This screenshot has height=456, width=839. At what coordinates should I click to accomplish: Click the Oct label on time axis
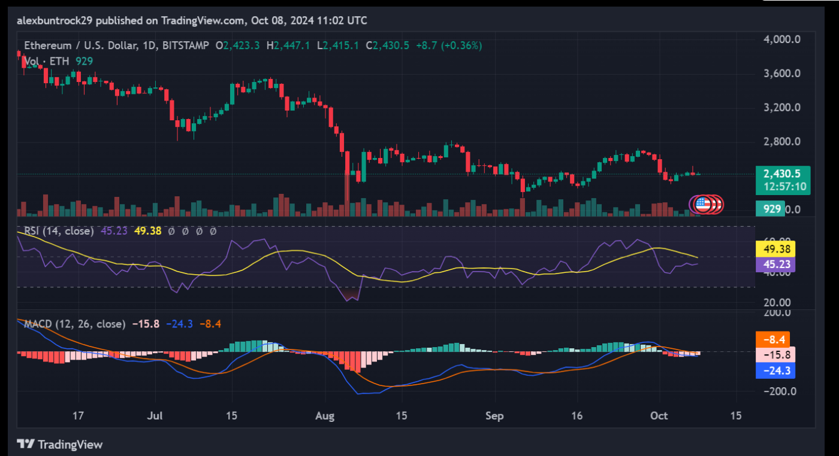coord(659,415)
